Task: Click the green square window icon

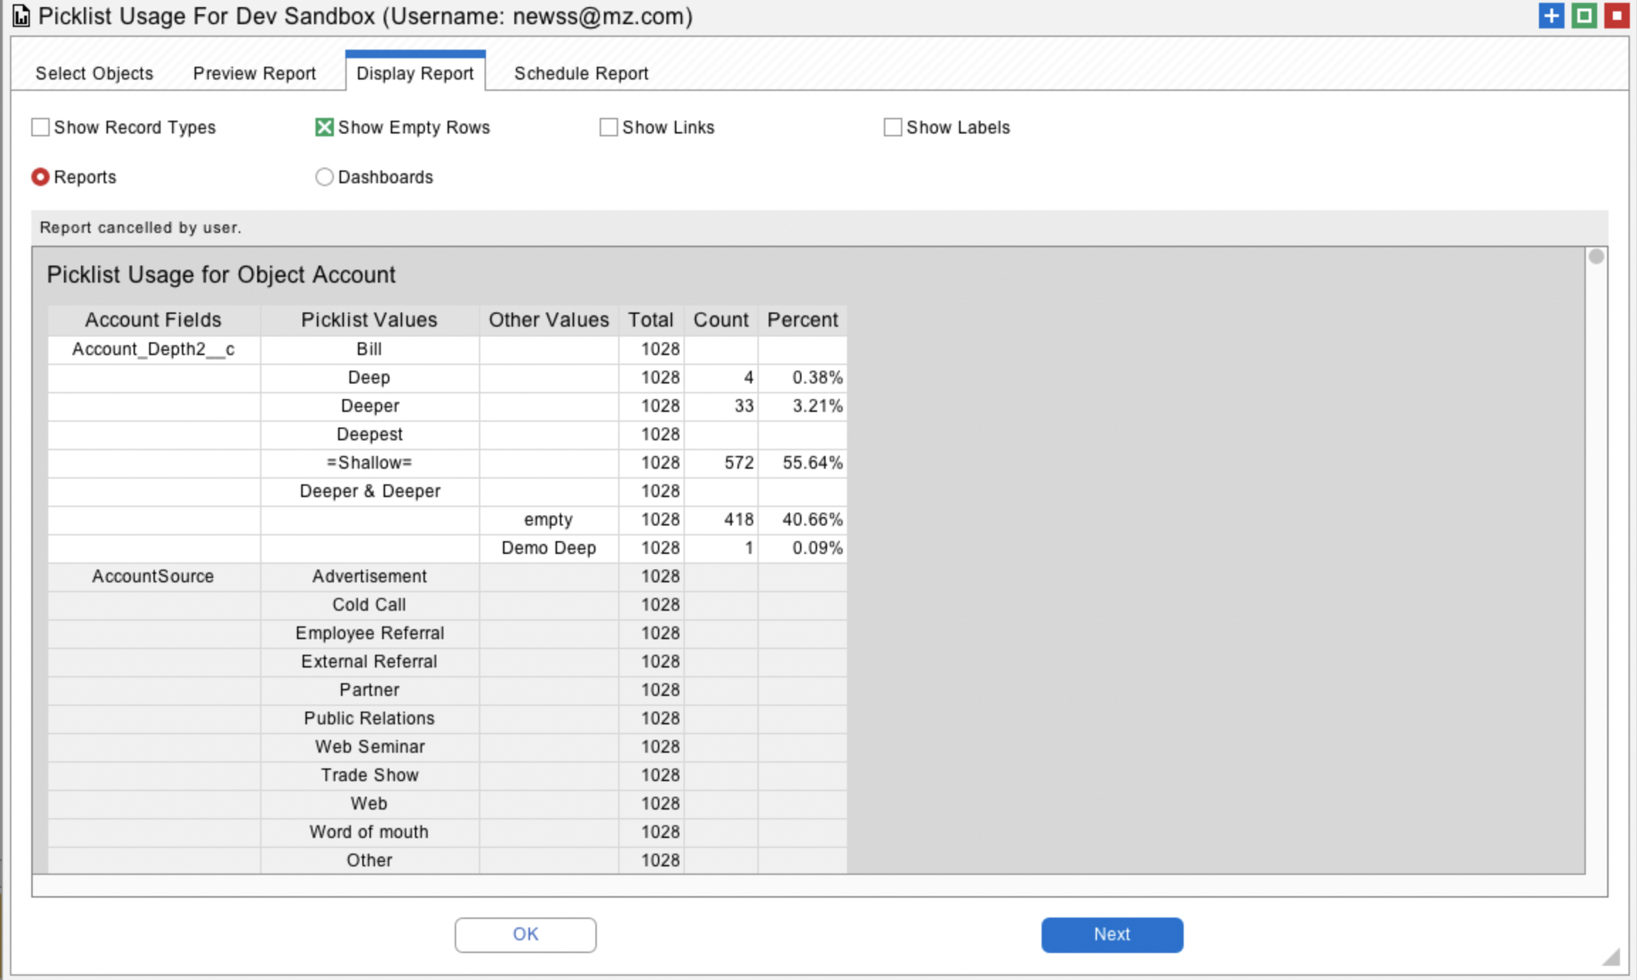Action: click(x=1584, y=16)
